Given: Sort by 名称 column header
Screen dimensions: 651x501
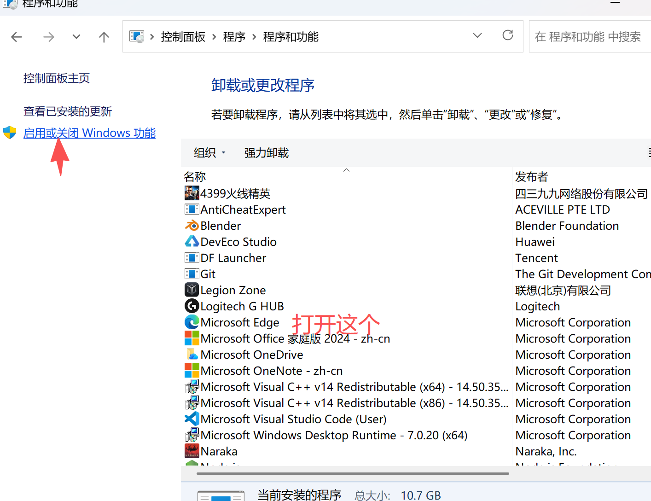Looking at the screenshot, I should [195, 177].
